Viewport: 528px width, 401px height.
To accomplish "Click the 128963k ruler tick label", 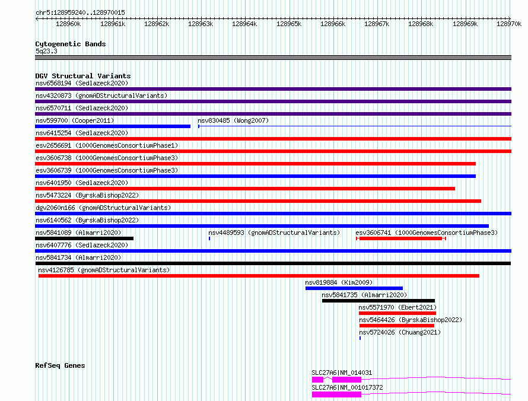I will [x=201, y=24].
